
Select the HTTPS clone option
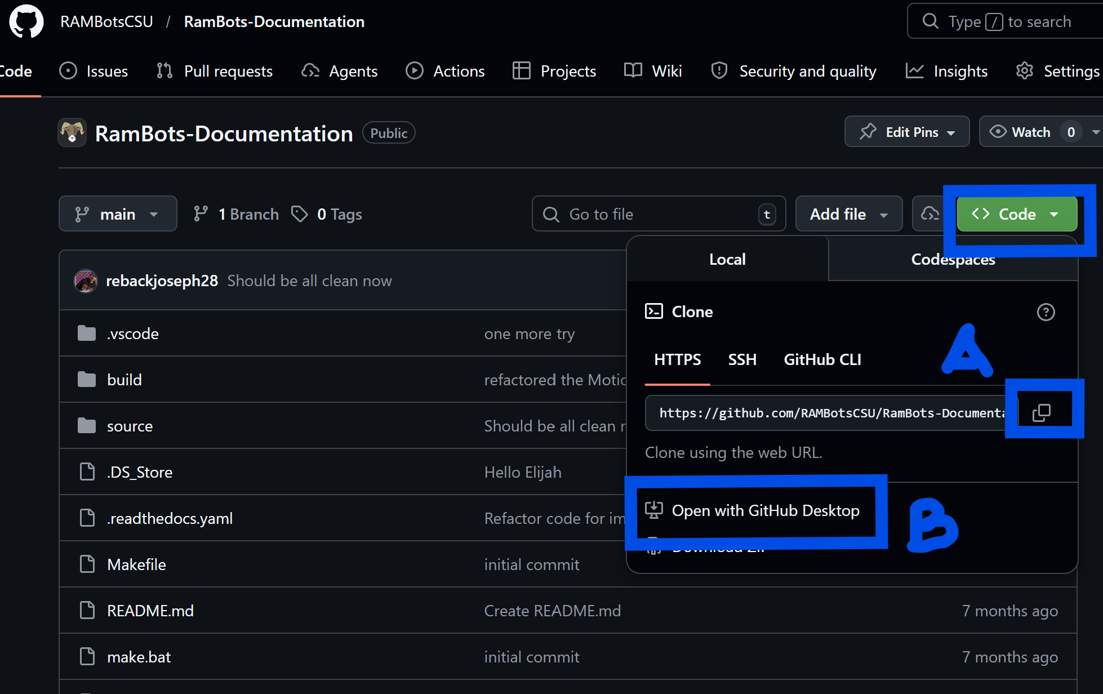pyautogui.click(x=677, y=359)
